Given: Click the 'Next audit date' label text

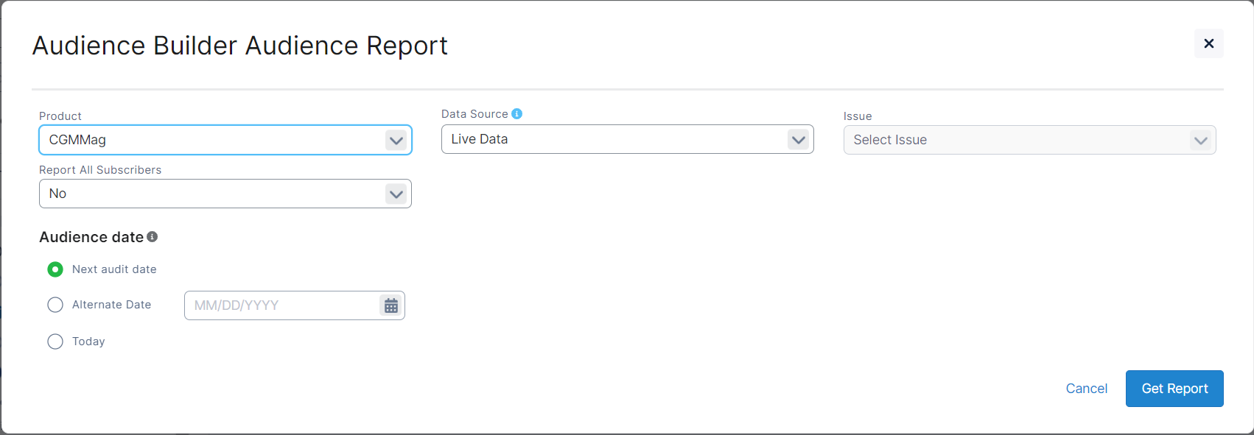Looking at the screenshot, I should point(114,269).
